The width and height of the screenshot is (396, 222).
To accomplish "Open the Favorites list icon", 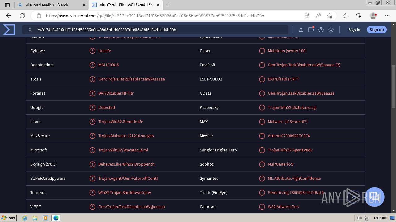I will pos(345,16).
